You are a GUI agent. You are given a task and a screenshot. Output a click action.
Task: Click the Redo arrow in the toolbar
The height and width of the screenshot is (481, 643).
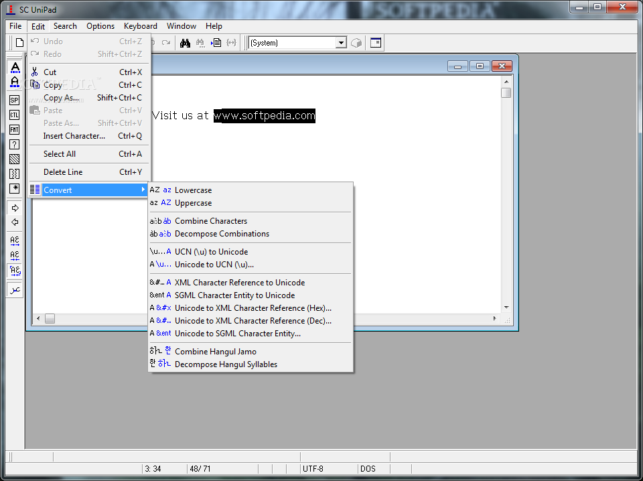[166, 43]
